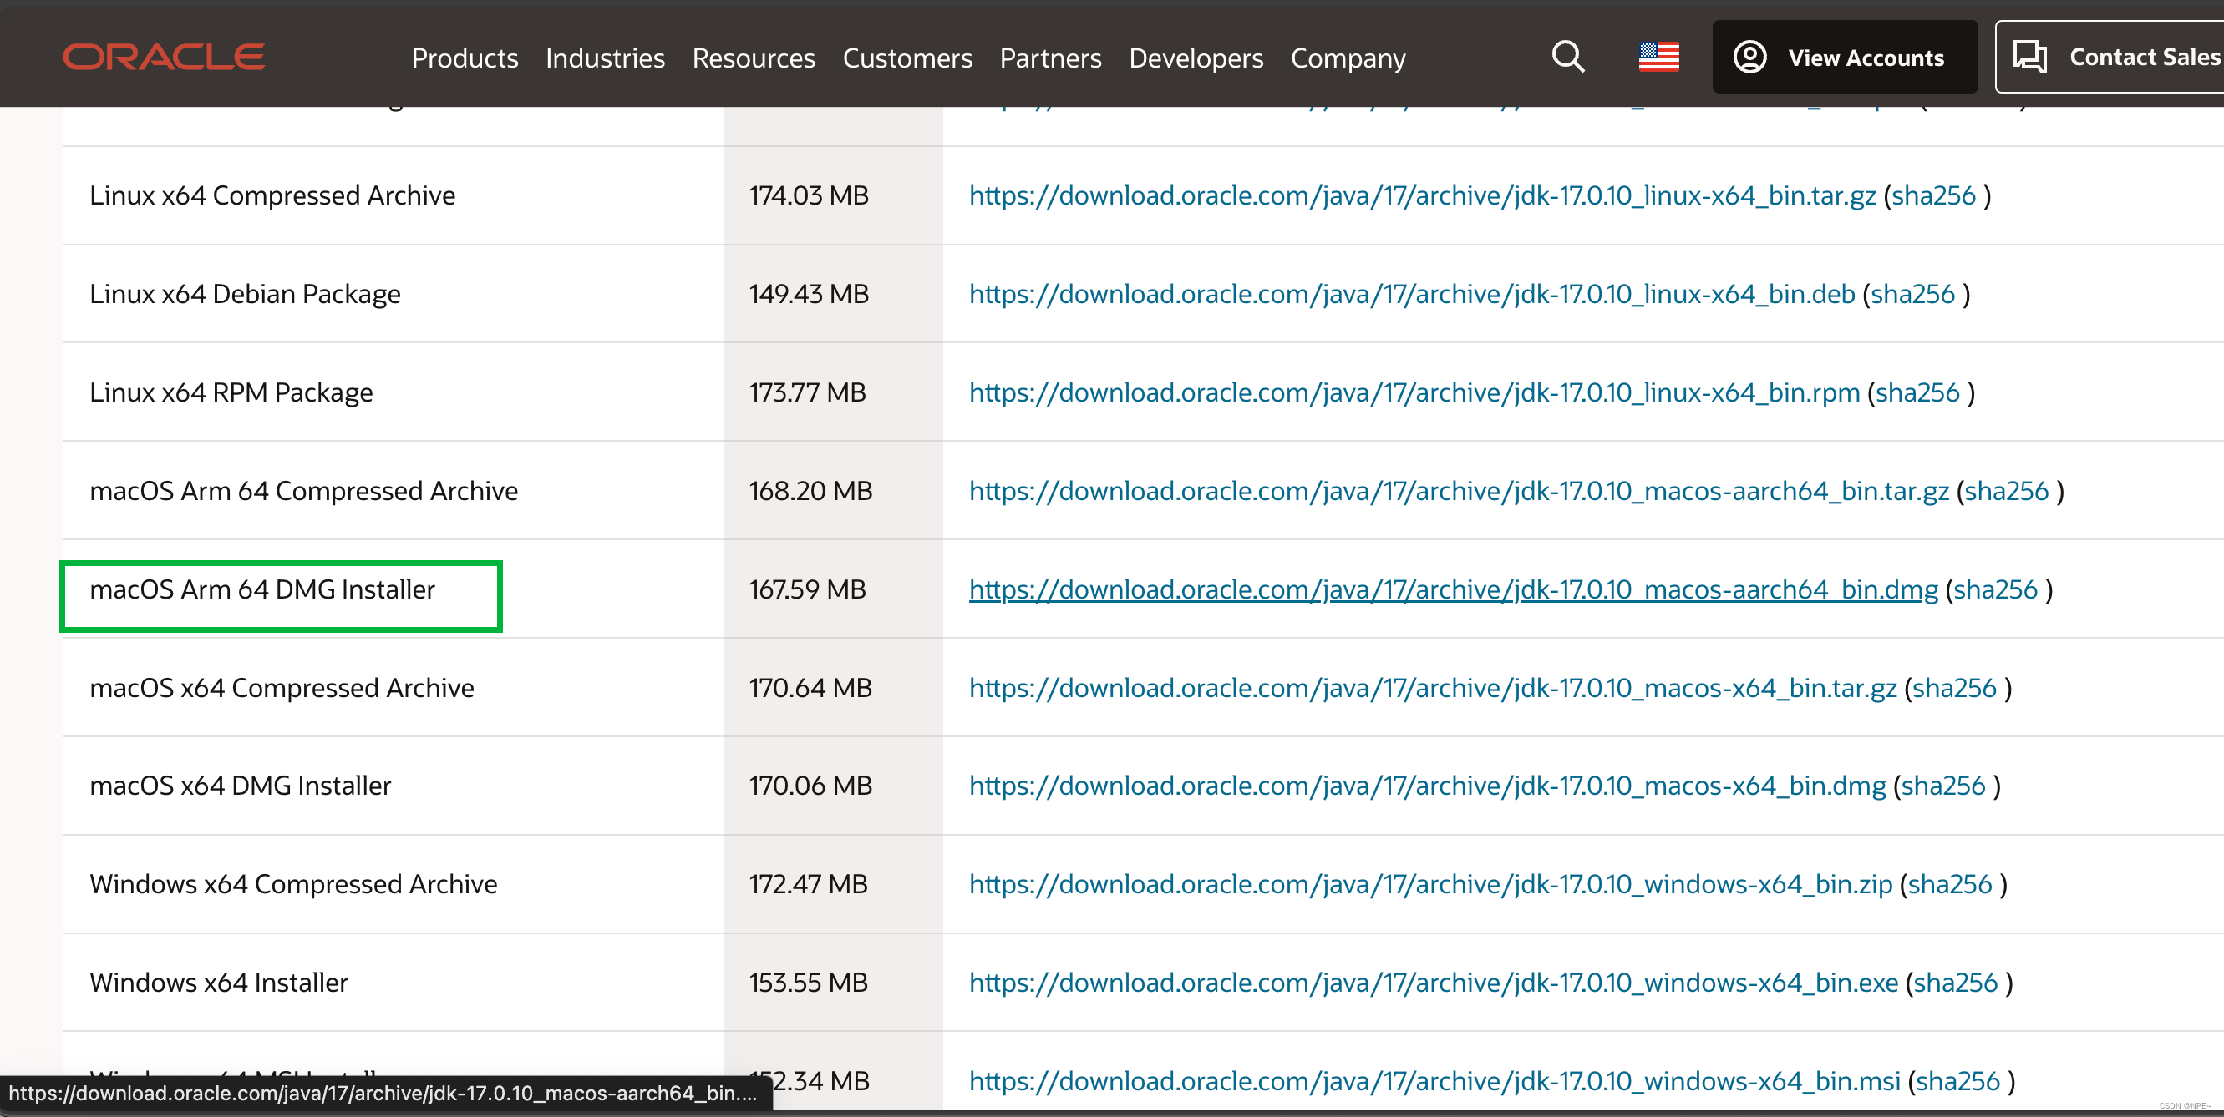Download the windows-x64_bin.exe installer

pyautogui.click(x=1433, y=983)
